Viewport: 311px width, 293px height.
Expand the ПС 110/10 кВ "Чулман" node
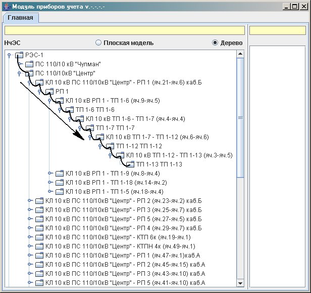(x=19, y=64)
